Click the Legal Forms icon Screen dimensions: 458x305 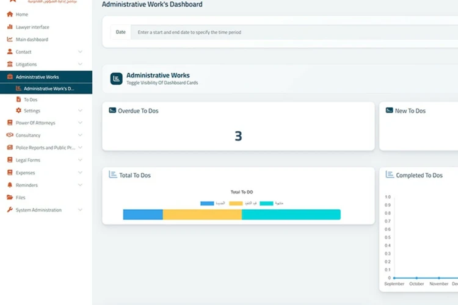pyautogui.click(x=10, y=160)
